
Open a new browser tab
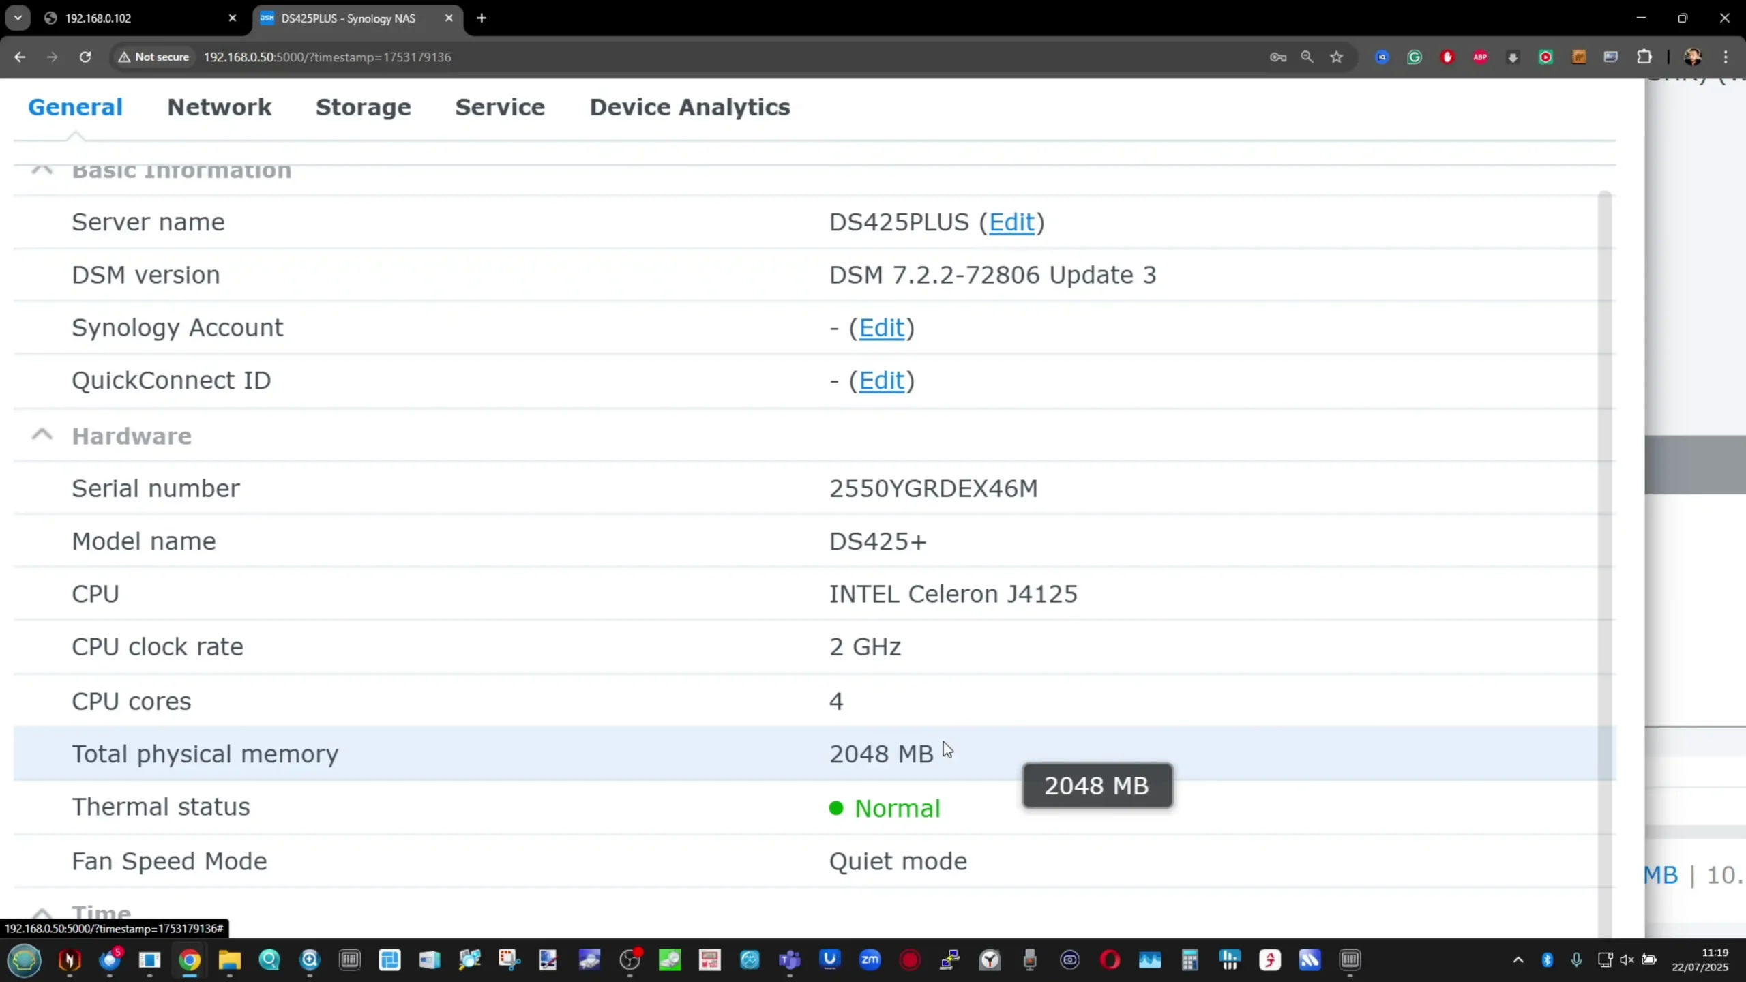pyautogui.click(x=482, y=18)
